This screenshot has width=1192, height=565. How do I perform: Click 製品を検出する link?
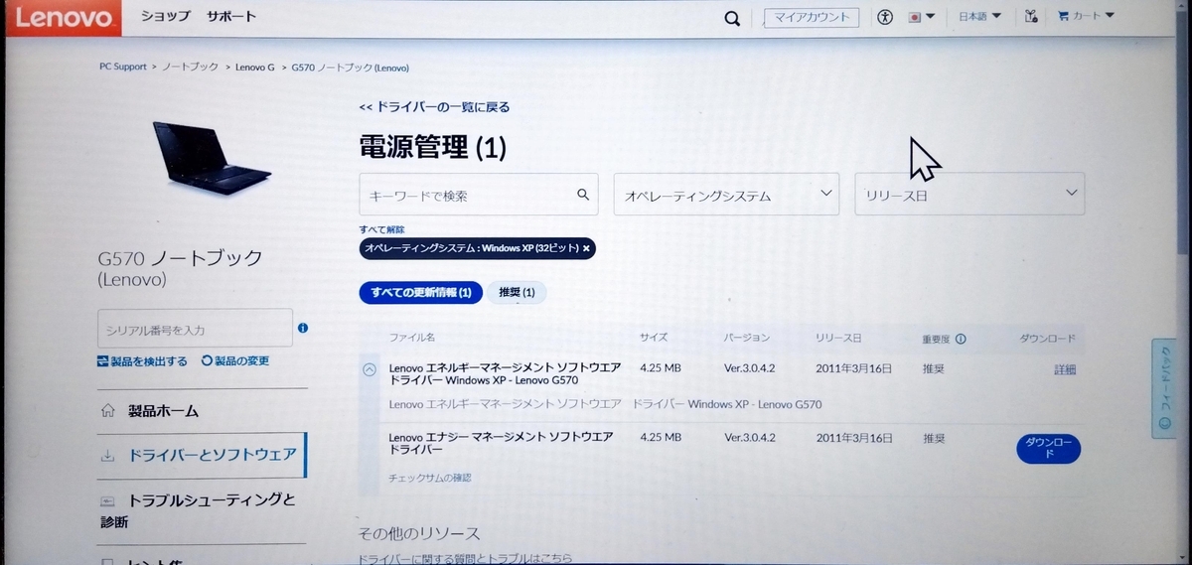tap(142, 361)
